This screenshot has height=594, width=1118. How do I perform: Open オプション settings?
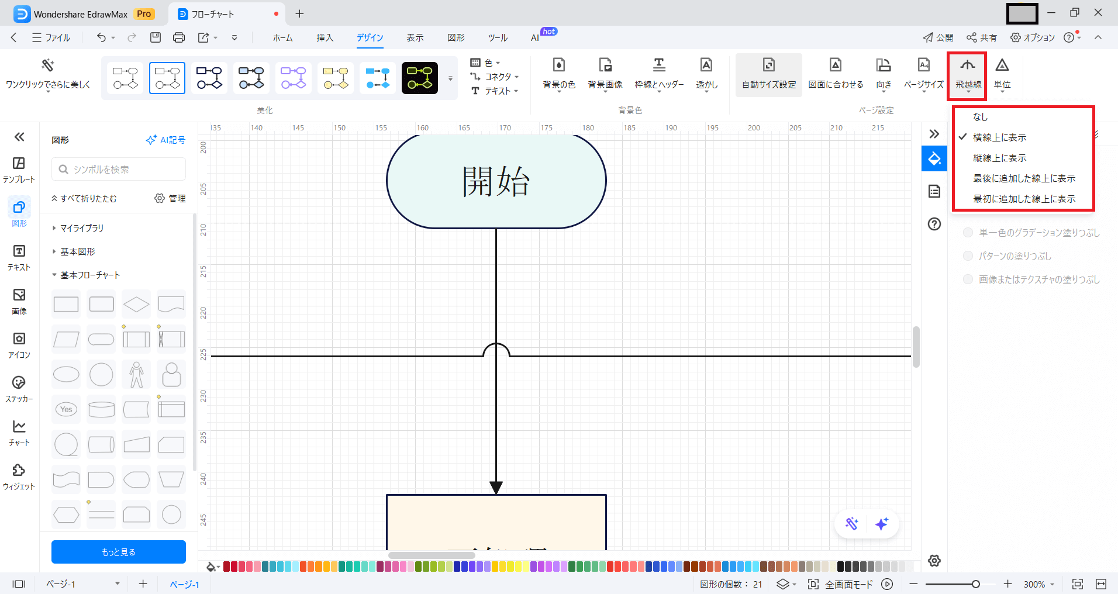click(1033, 37)
